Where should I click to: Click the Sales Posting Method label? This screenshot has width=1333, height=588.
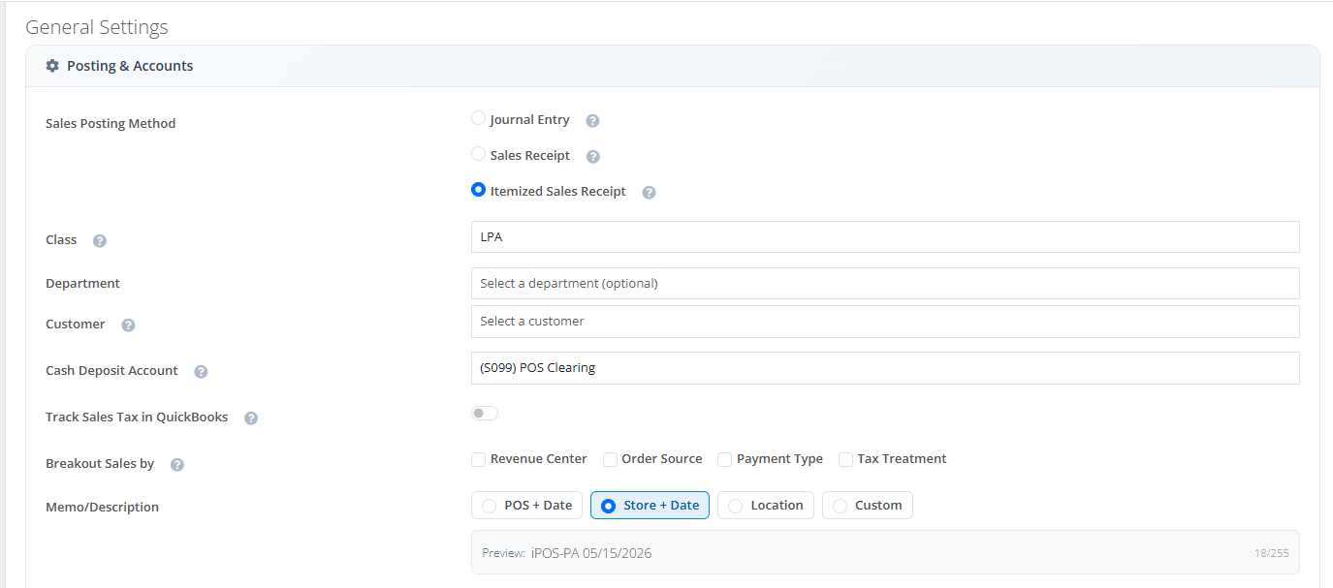click(x=111, y=124)
